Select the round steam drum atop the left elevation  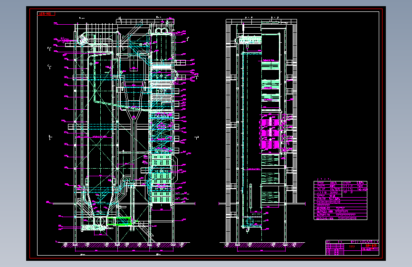(x=83, y=40)
